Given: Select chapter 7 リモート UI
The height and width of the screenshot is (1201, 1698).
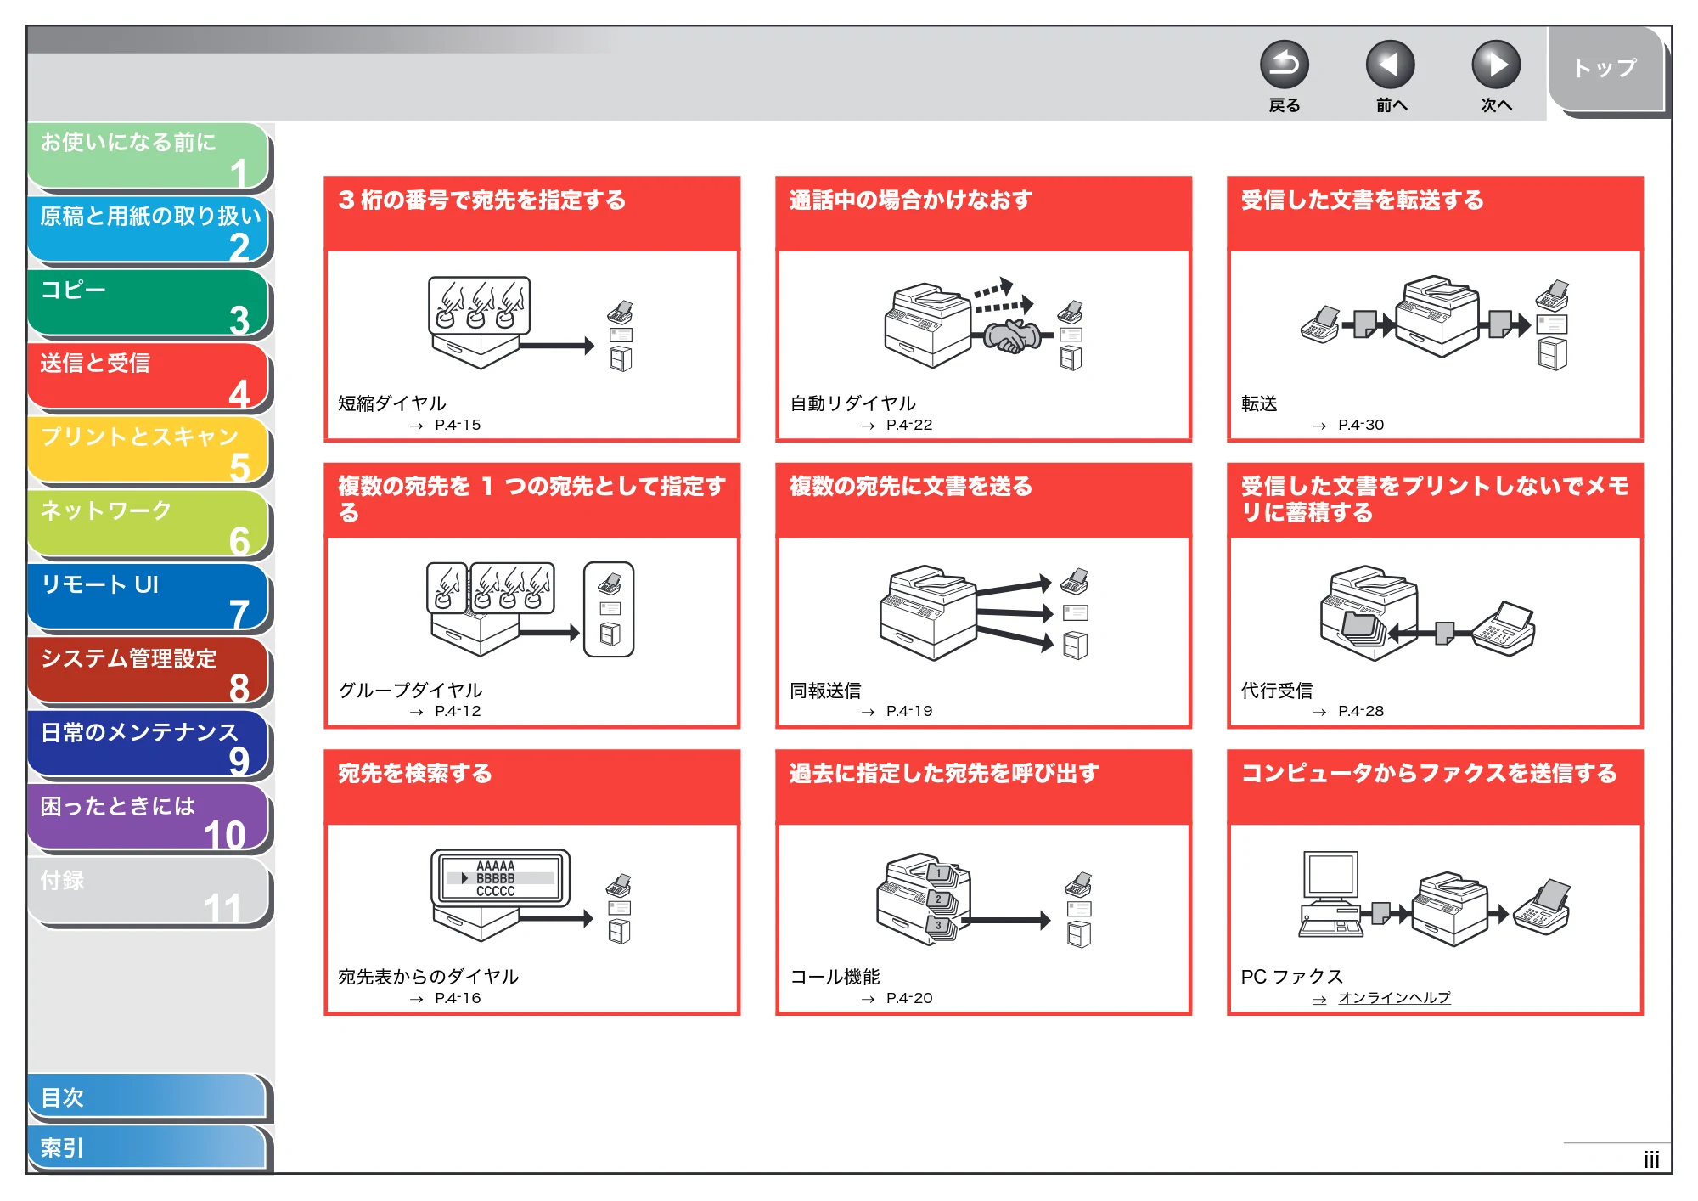Looking at the screenshot, I should coord(149,598).
